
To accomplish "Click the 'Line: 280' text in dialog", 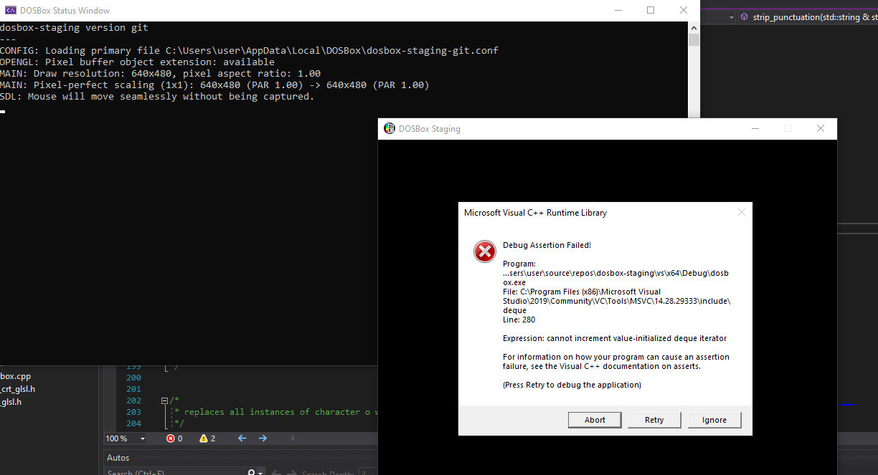I will [519, 320].
